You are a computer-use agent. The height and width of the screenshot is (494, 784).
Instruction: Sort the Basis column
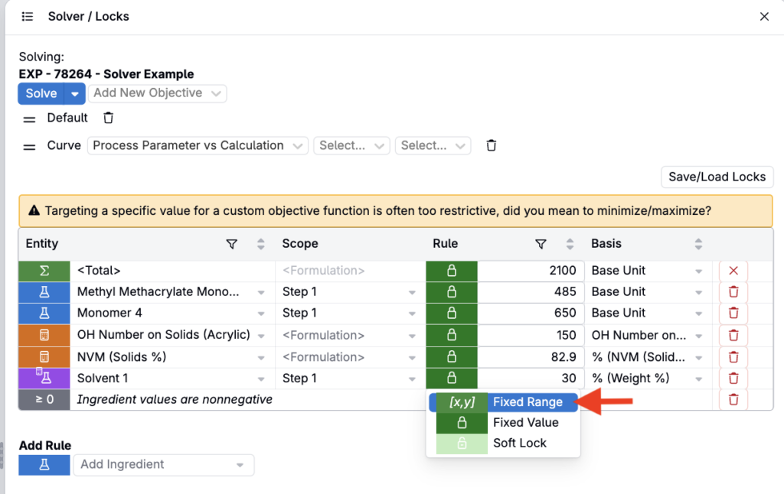point(698,244)
